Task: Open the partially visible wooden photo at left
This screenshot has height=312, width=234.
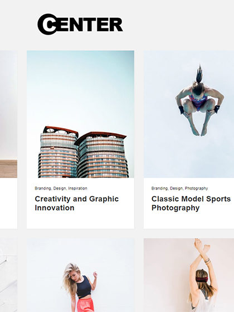Action: pos(8,114)
